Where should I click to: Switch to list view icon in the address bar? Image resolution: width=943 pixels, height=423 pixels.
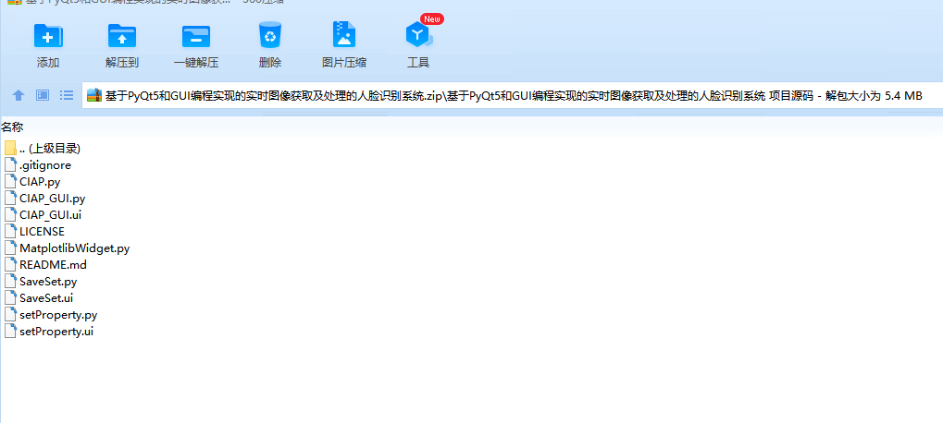click(66, 95)
